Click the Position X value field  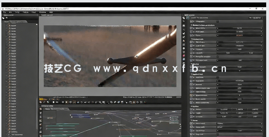pos(224,109)
